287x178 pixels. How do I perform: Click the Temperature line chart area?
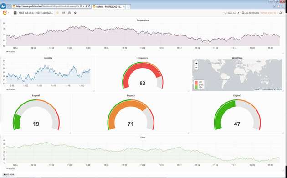click(x=143, y=35)
